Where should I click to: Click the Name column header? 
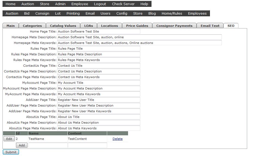click(x=48, y=133)
